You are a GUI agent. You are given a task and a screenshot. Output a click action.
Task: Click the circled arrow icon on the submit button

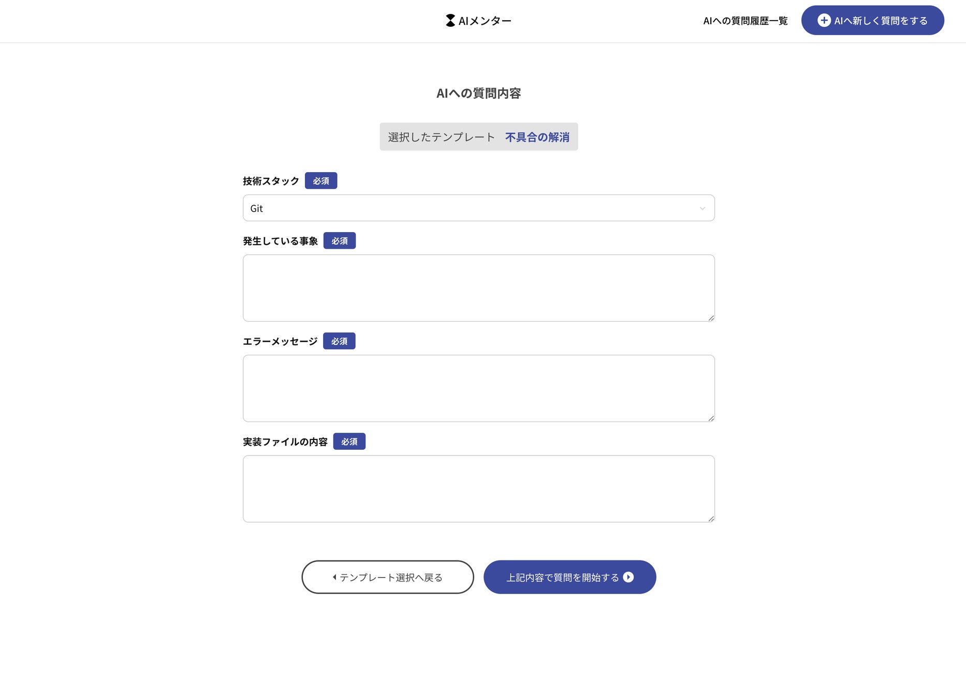(x=628, y=577)
